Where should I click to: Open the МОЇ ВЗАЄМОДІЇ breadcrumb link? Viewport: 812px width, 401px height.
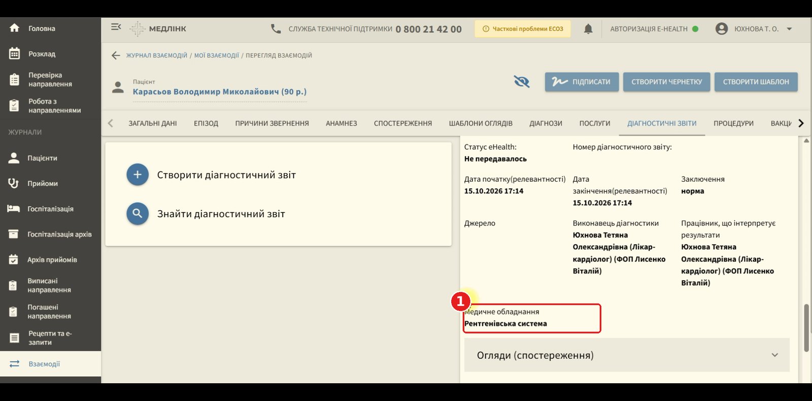point(217,55)
